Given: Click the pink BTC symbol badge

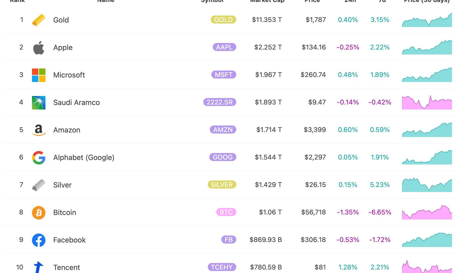Looking at the screenshot, I should pos(226,212).
